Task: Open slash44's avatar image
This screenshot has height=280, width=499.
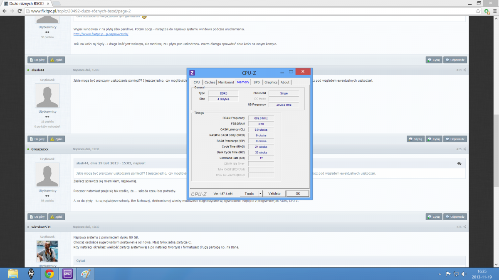Action: 47,96
